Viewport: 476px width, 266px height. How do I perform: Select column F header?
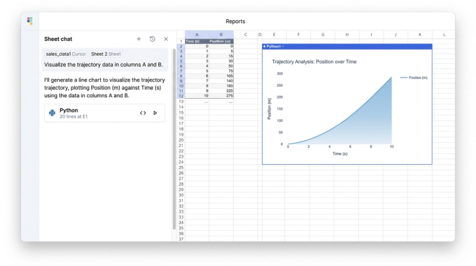[299, 35]
